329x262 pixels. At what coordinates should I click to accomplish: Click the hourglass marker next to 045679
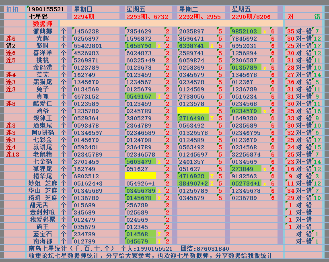tap(159, 241)
